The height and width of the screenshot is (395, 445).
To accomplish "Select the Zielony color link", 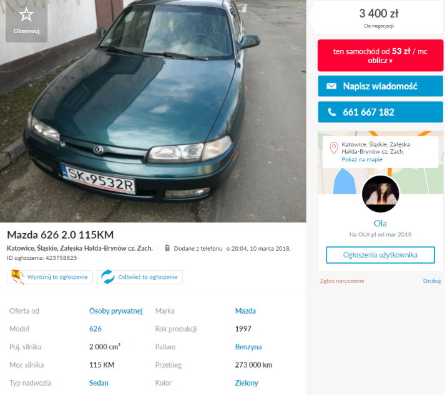I will (247, 383).
